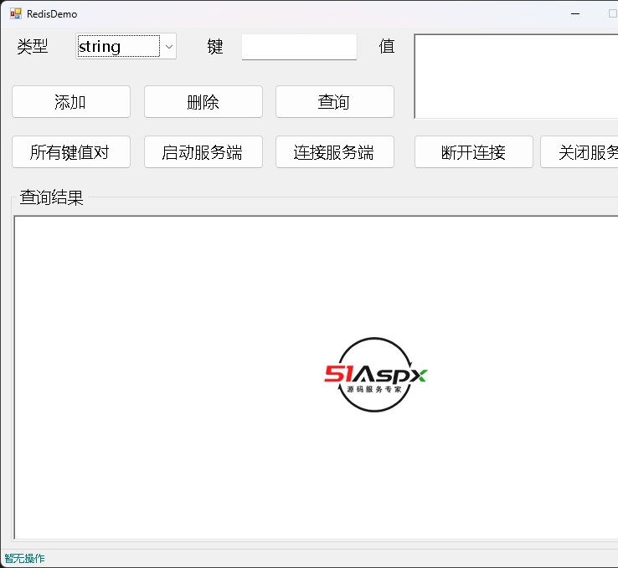Click the 值 value text area
Viewport: 618px width, 568px height.
[516, 76]
